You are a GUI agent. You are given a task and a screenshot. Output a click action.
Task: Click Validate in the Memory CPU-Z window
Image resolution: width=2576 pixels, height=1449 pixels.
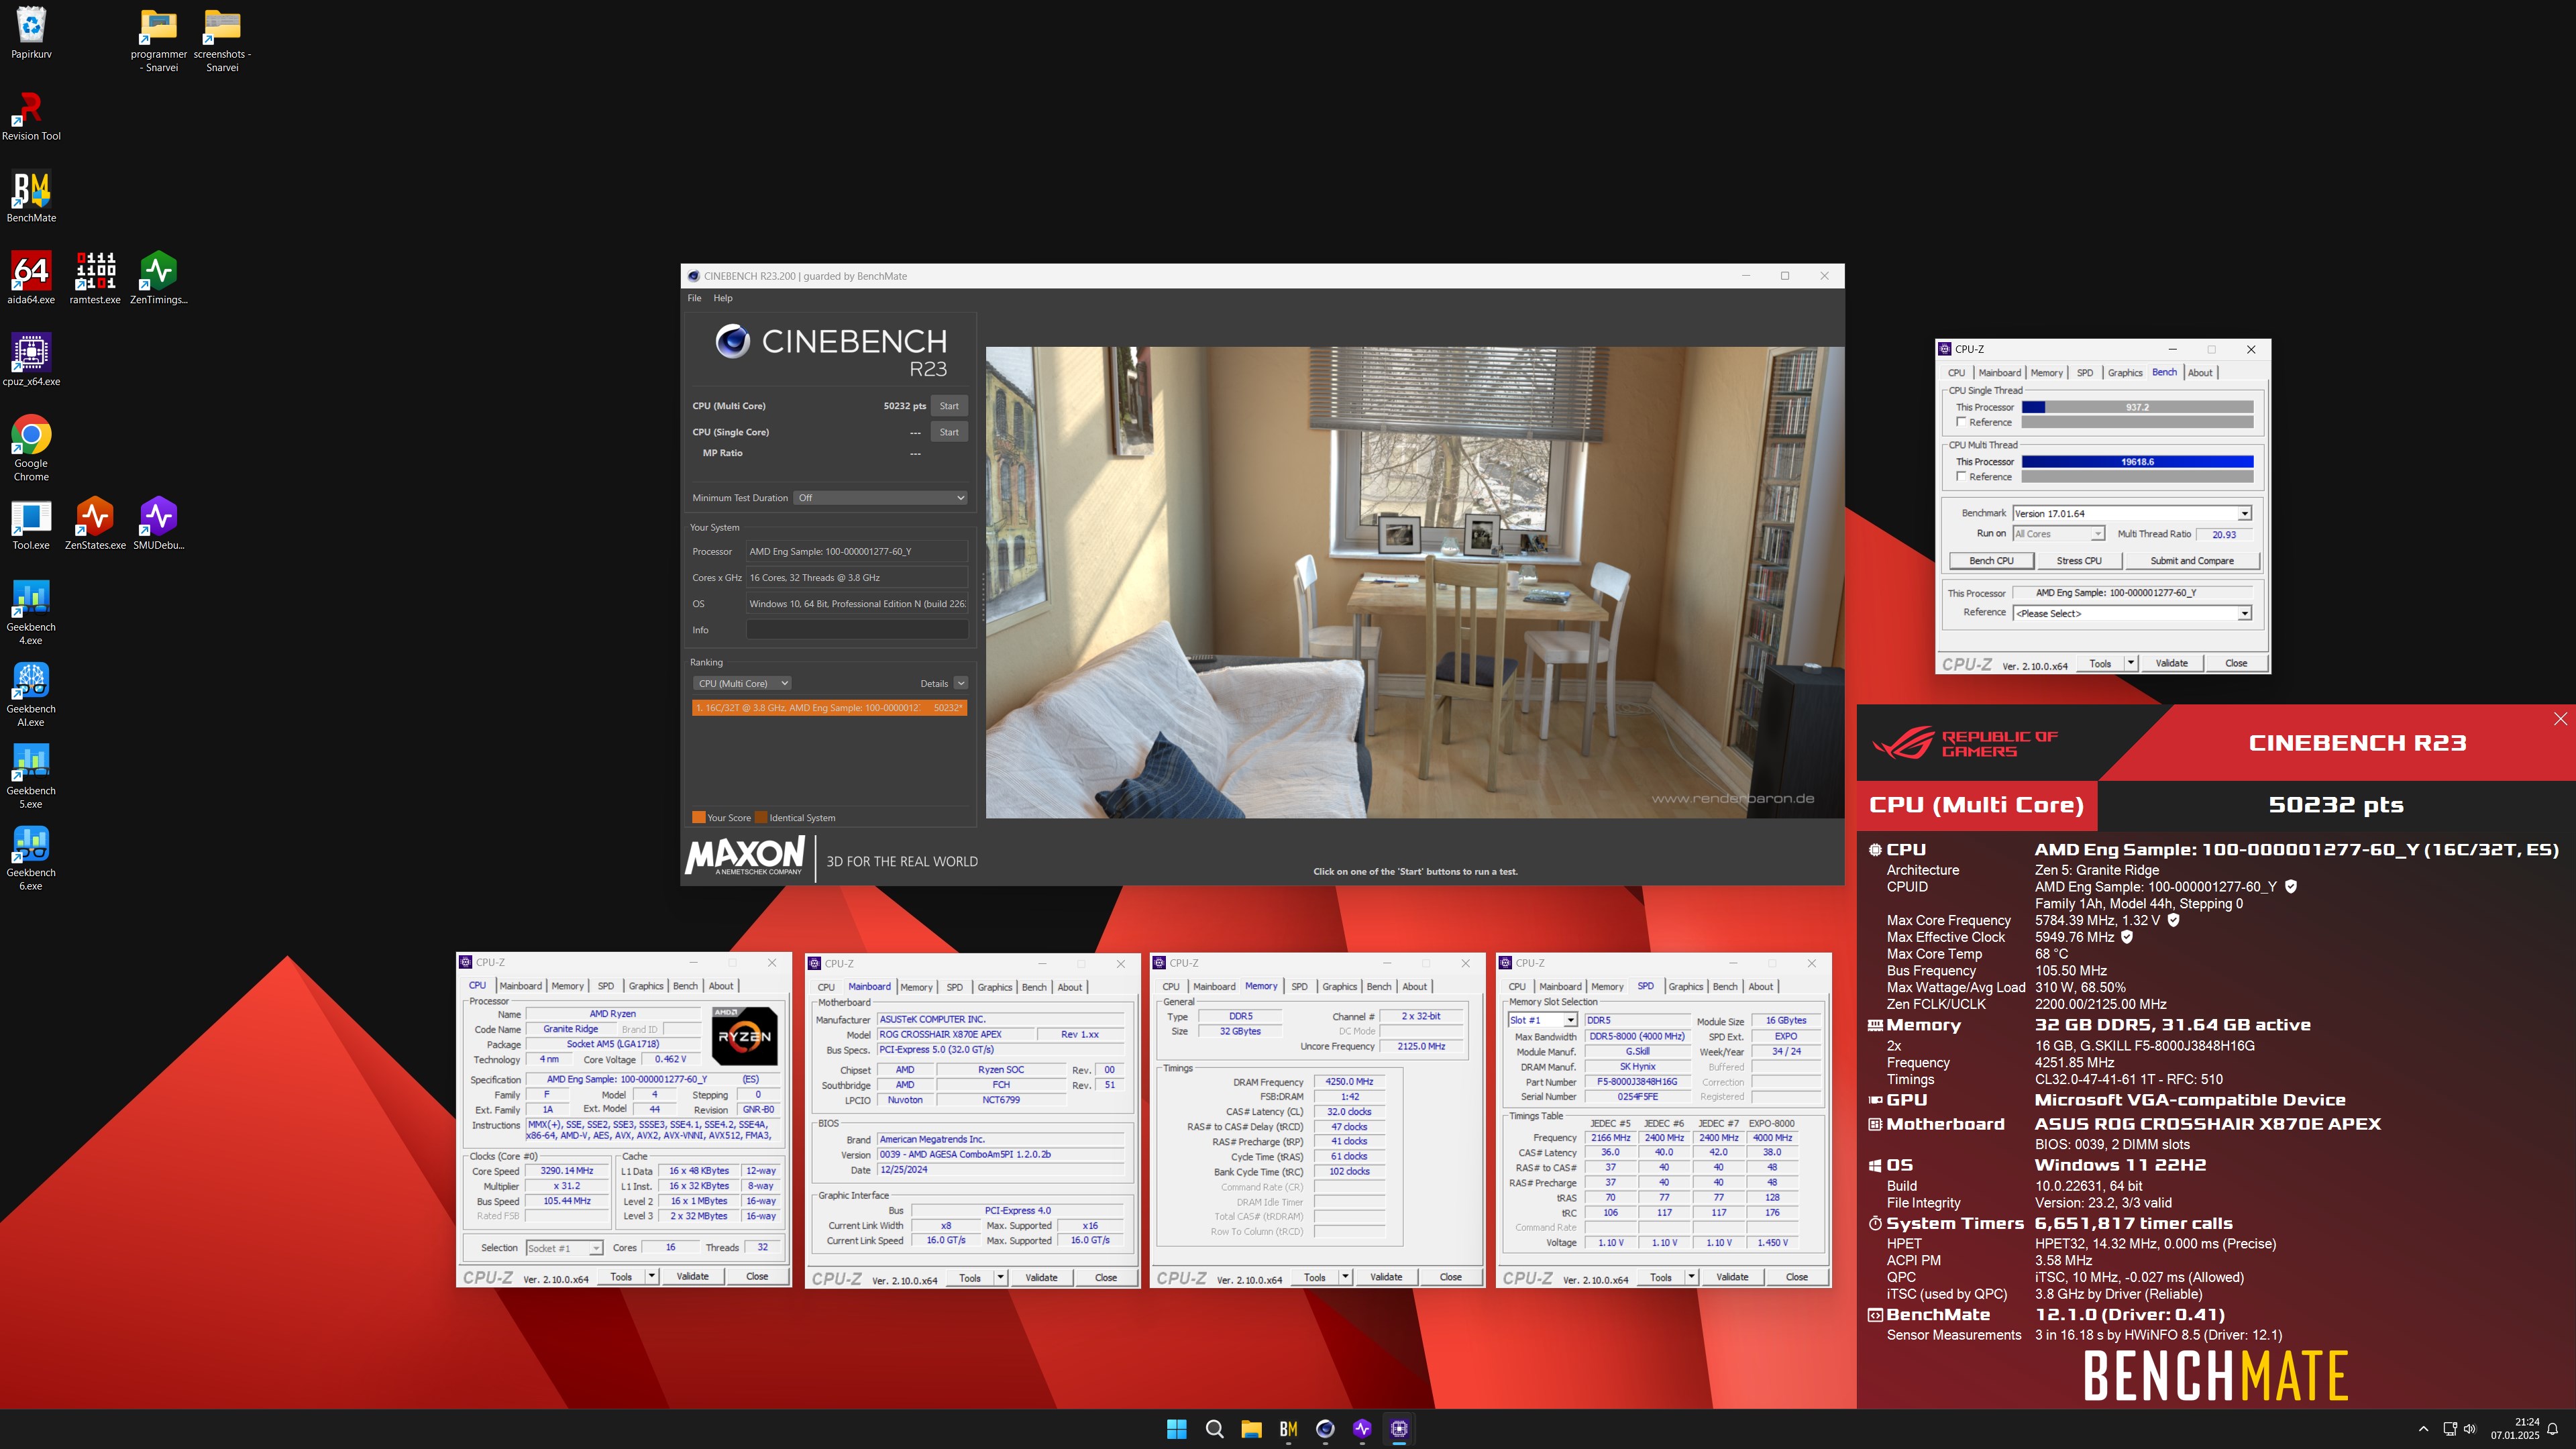1386,1277
